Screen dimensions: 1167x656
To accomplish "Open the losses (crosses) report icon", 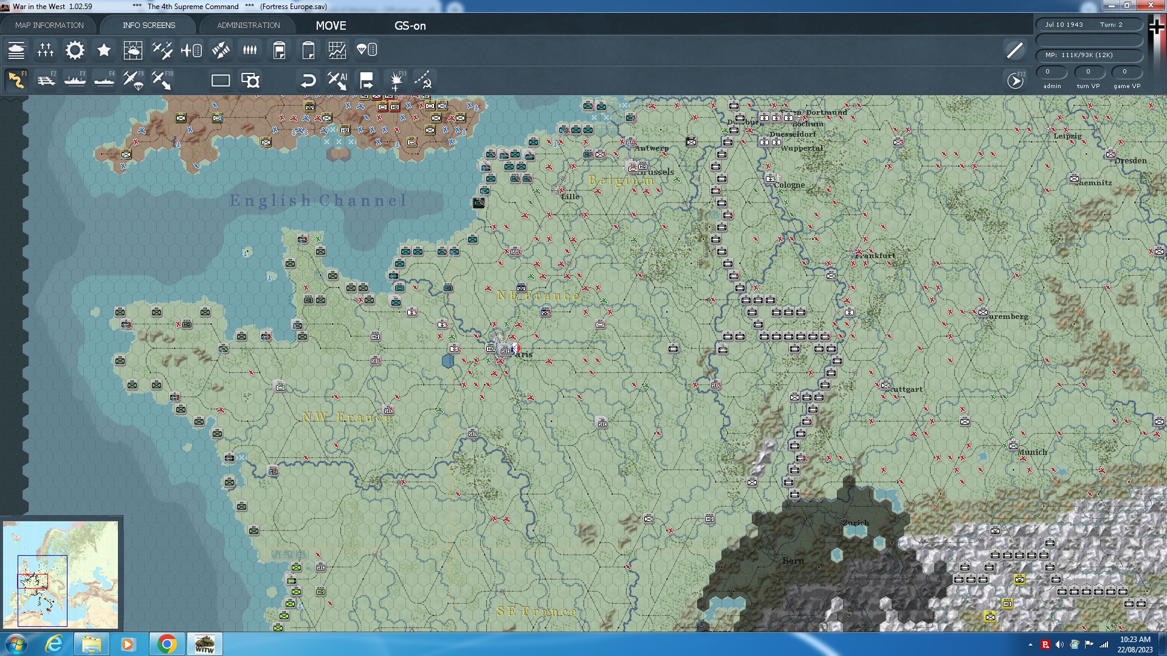I will [46, 50].
